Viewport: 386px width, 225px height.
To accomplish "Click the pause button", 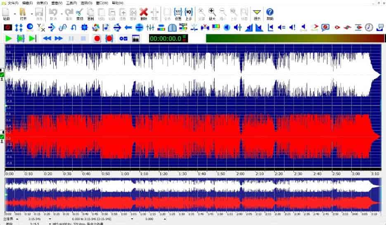I will tap(71, 39).
